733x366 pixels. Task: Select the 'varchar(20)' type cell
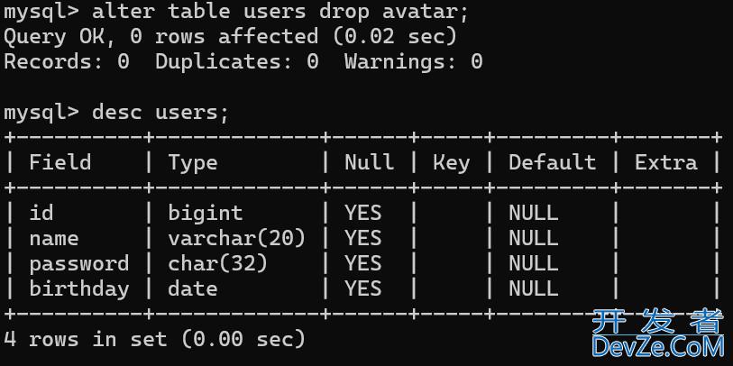[x=236, y=238]
